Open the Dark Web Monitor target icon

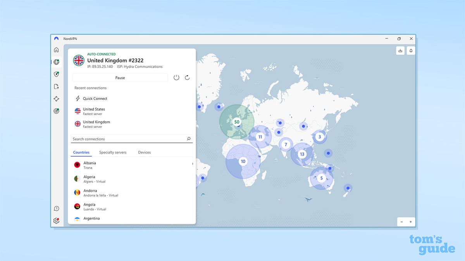pyautogui.click(x=57, y=111)
